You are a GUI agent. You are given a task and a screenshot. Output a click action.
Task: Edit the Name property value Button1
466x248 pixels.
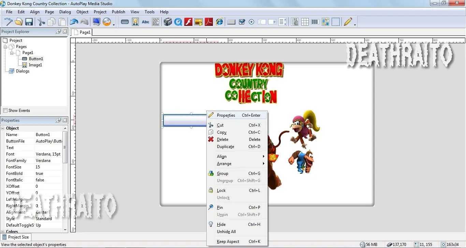(x=48, y=135)
